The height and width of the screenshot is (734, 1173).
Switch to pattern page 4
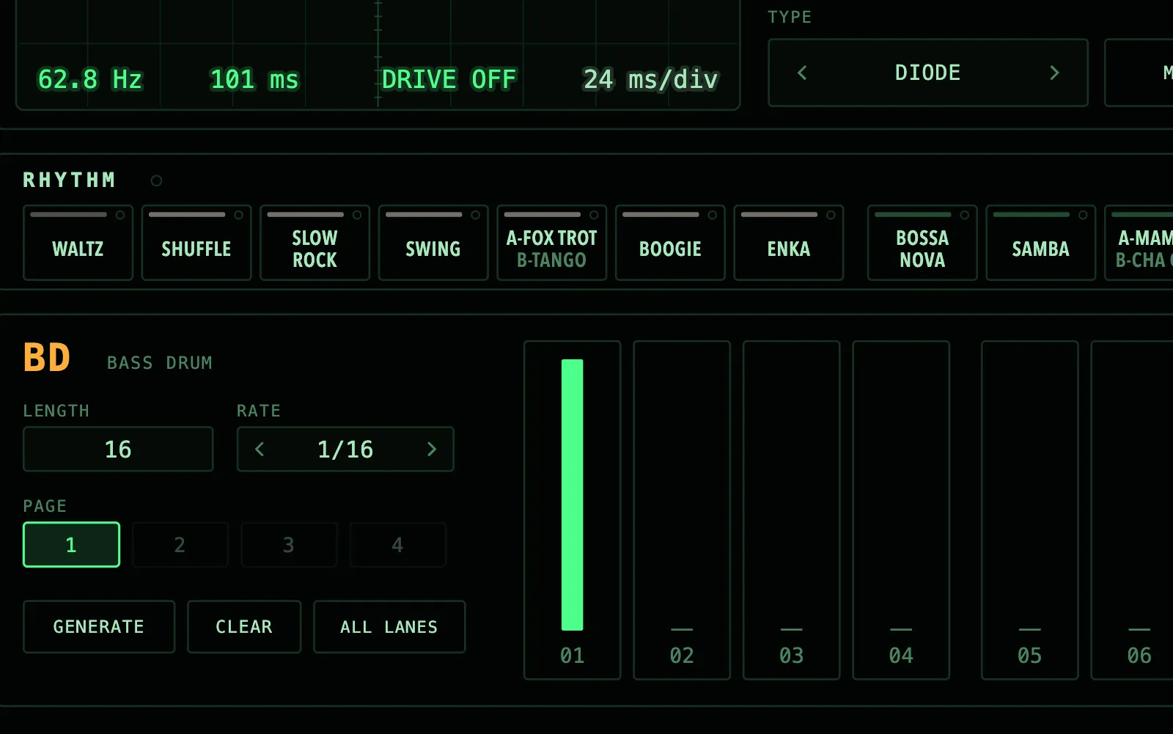(397, 545)
